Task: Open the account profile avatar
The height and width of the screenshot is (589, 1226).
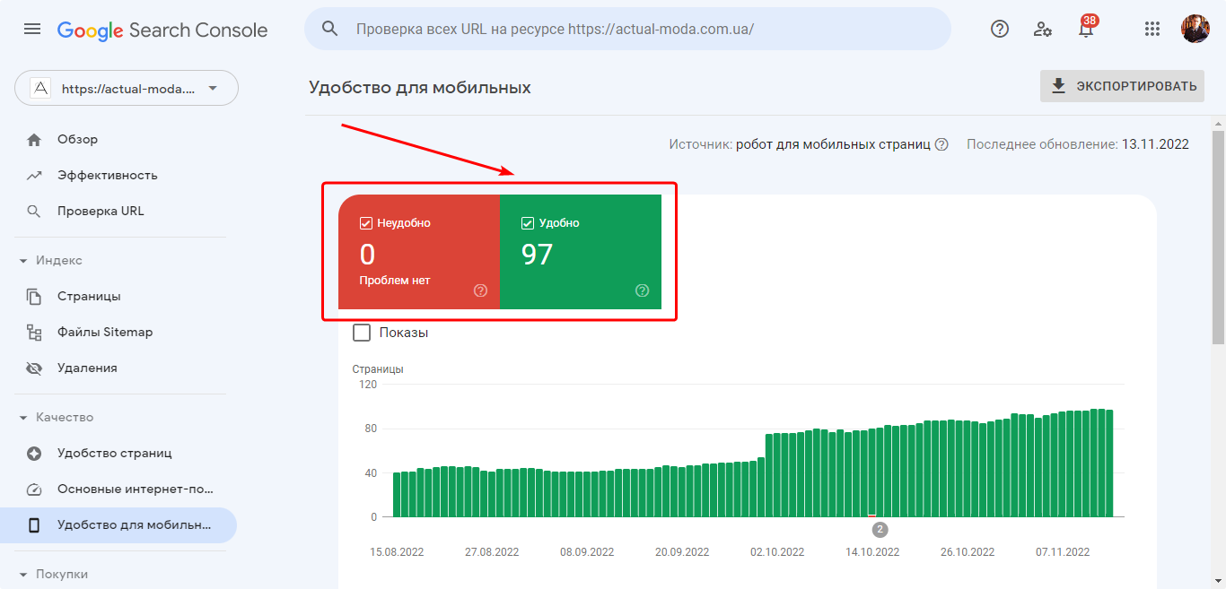Action: tap(1195, 29)
